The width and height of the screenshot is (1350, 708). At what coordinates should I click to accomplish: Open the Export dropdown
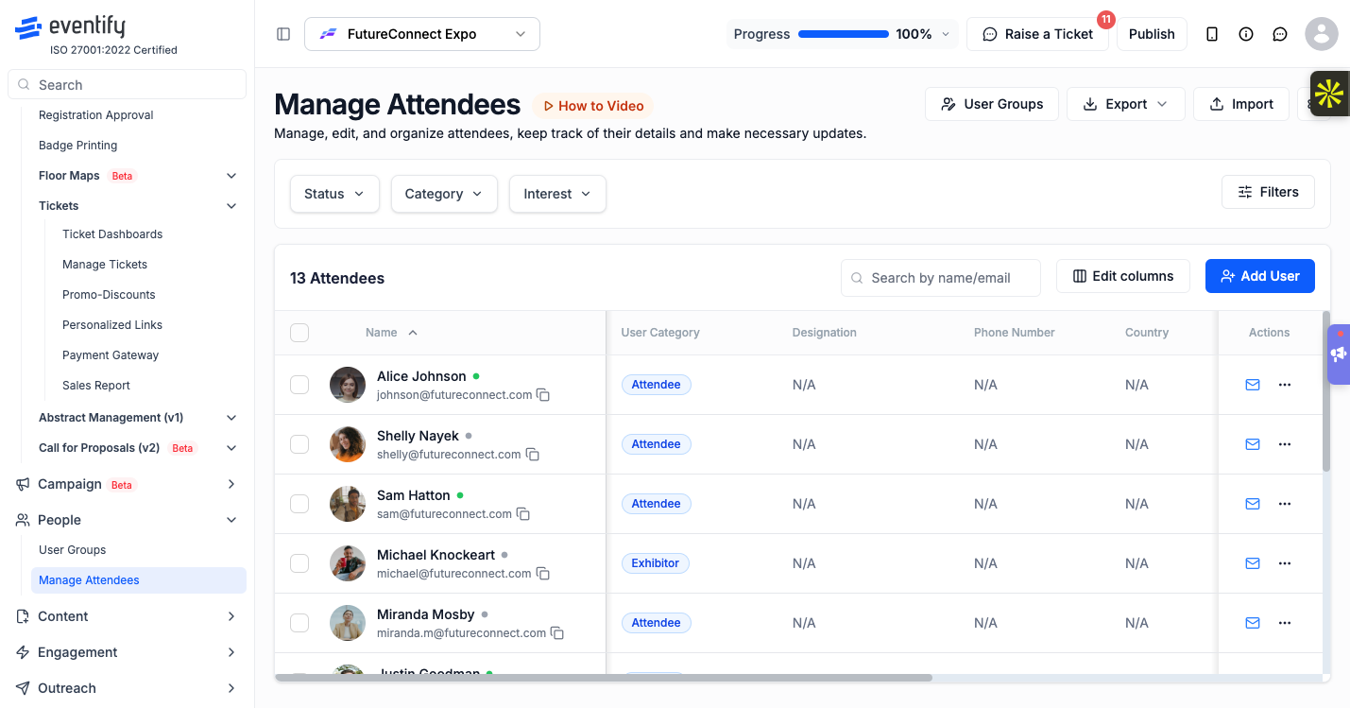point(1126,104)
